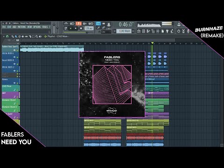Screen dimensions: 224x168
Task: Open the OPTIONS menu
Action: click(x=37, y=27)
